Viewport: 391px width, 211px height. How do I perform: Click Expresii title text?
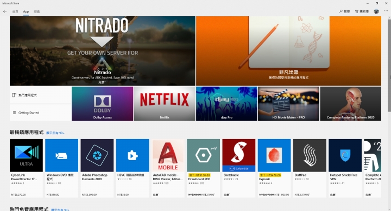(264, 179)
